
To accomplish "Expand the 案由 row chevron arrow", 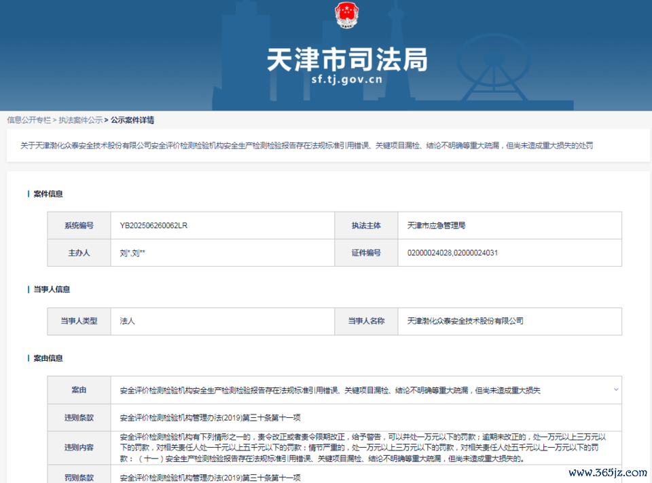I will tap(615, 390).
